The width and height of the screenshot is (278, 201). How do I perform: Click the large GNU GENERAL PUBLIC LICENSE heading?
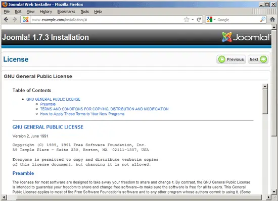point(48,127)
